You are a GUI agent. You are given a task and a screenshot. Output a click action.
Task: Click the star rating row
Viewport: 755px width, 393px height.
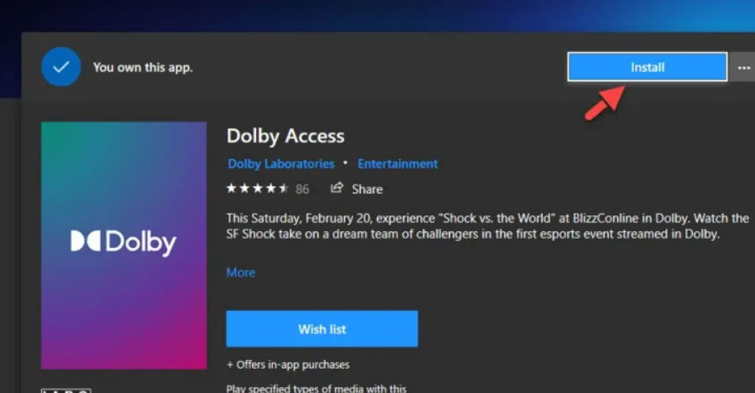point(257,189)
